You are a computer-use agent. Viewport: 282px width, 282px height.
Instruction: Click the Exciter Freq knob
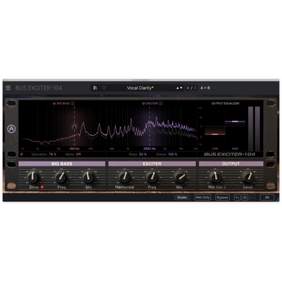152,177
